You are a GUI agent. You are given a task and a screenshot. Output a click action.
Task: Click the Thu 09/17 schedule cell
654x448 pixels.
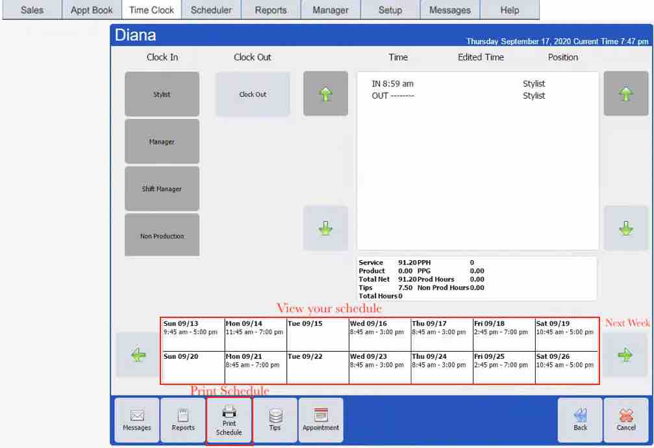442,334
